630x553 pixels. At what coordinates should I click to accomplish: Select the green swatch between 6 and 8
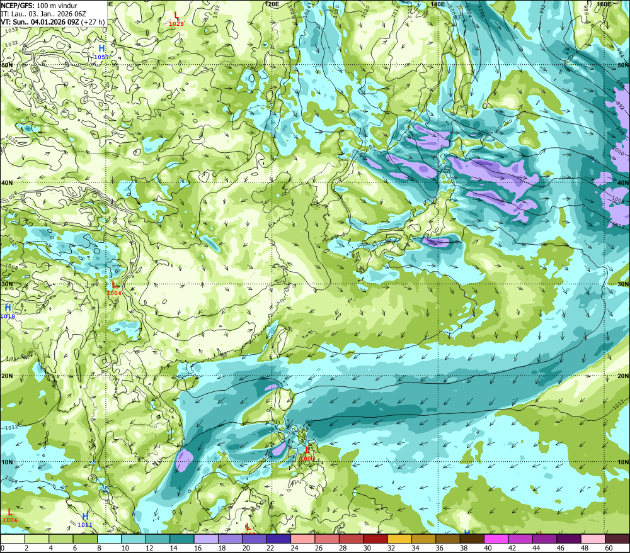(x=85, y=539)
